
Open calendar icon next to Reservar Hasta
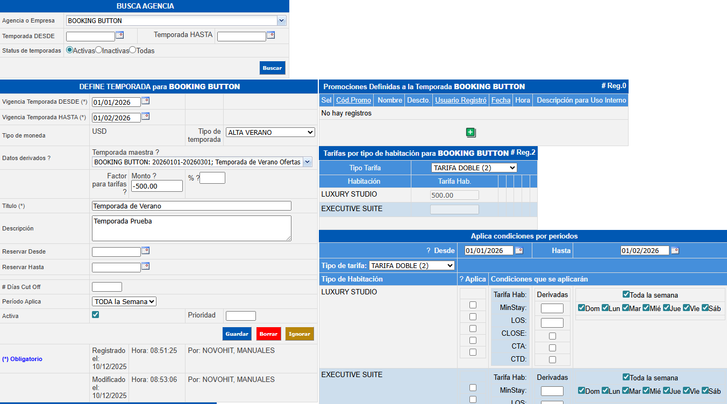click(145, 266)
